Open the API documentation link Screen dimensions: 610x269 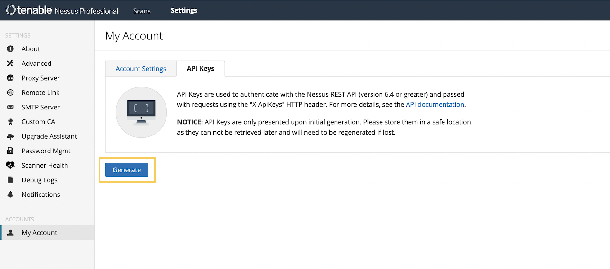pos(435,104)
